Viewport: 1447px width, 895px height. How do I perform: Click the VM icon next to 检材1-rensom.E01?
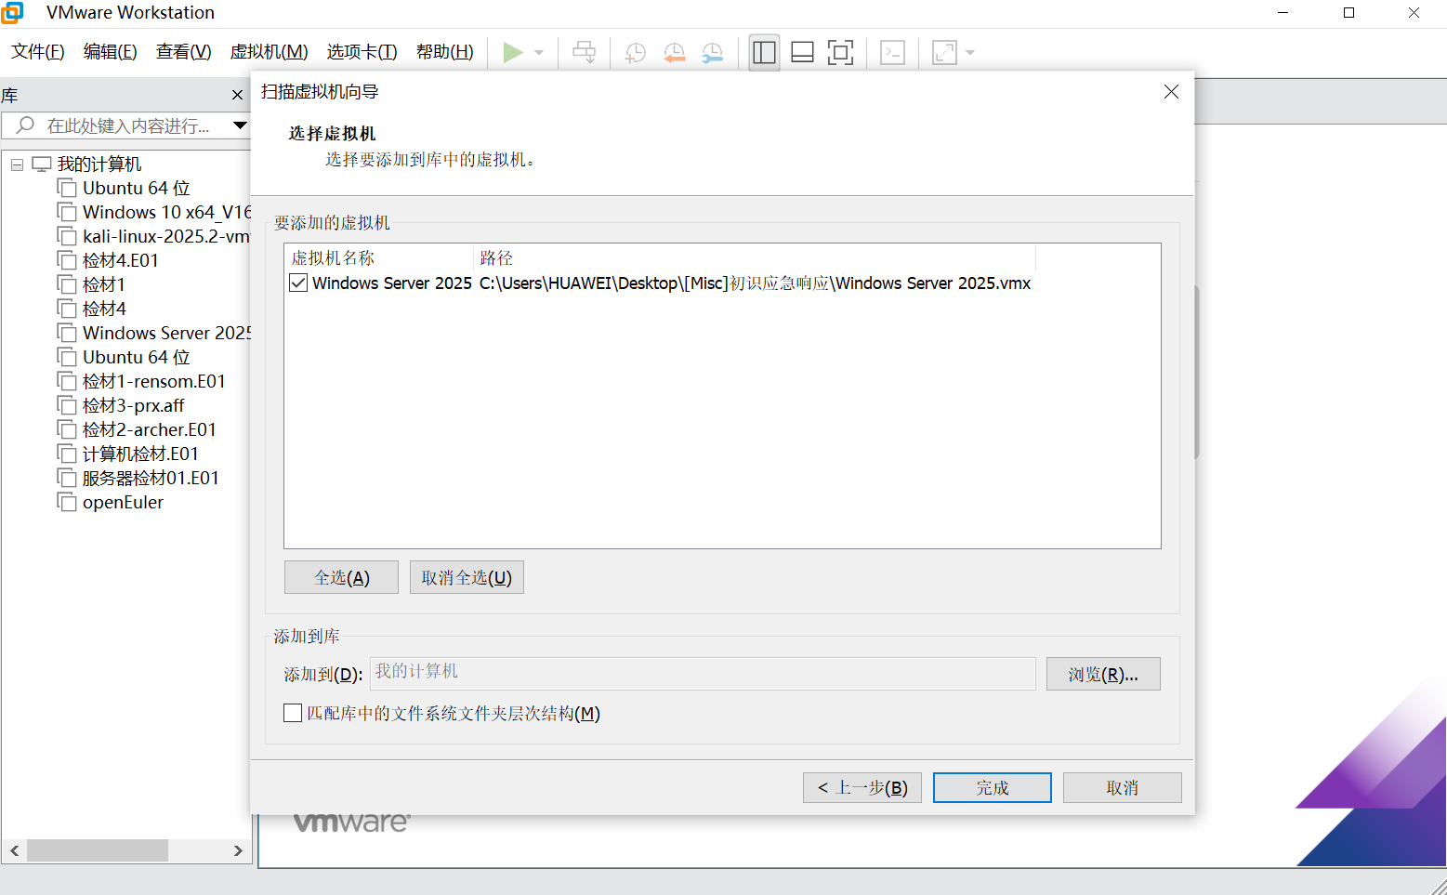pos(67,381)
